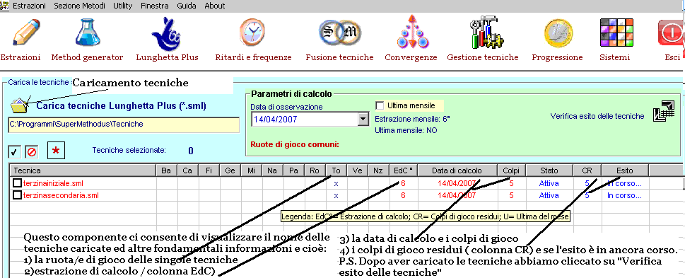Open the Sistemi colored grid icon
This screenshot has height=278, width=685.
point(615,33)
